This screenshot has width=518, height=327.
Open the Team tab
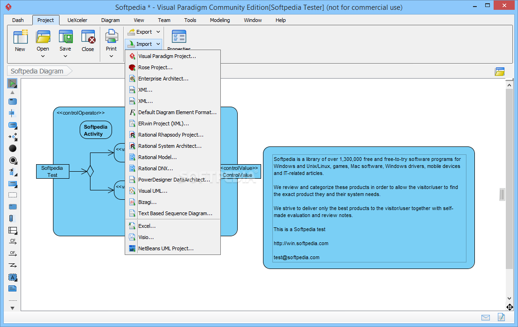164,20
